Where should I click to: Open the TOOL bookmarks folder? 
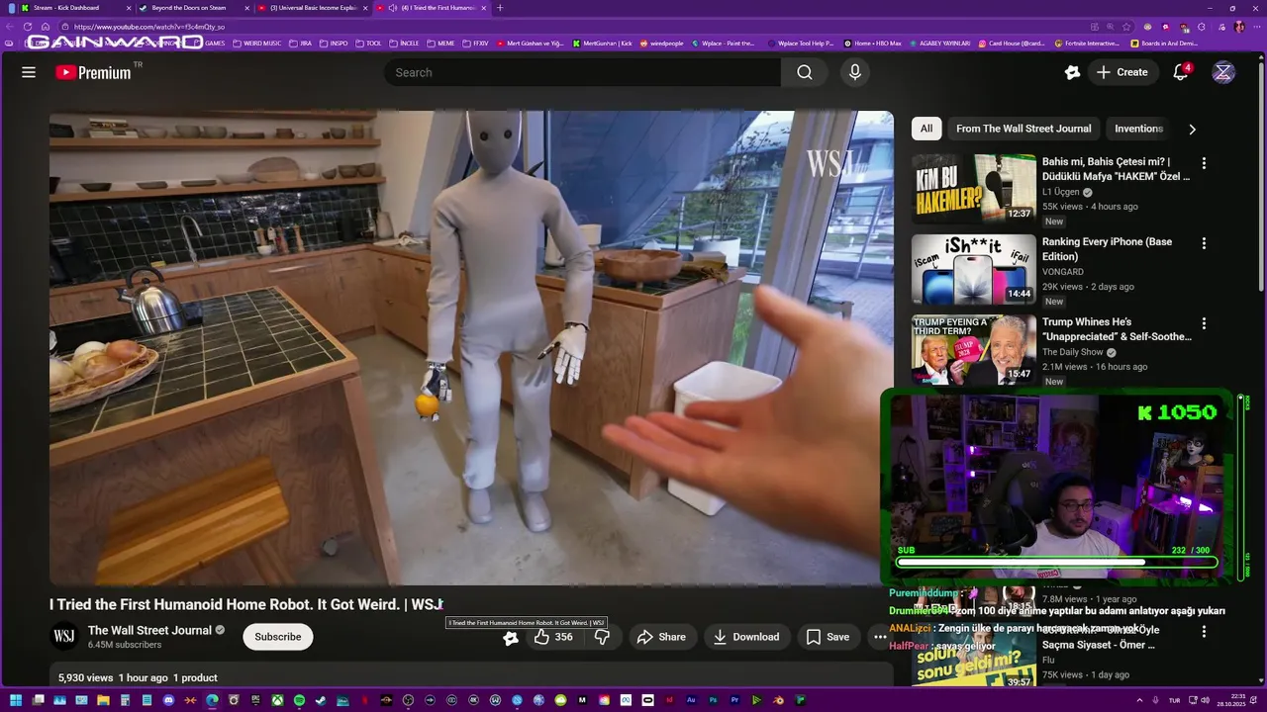point(368,44)
